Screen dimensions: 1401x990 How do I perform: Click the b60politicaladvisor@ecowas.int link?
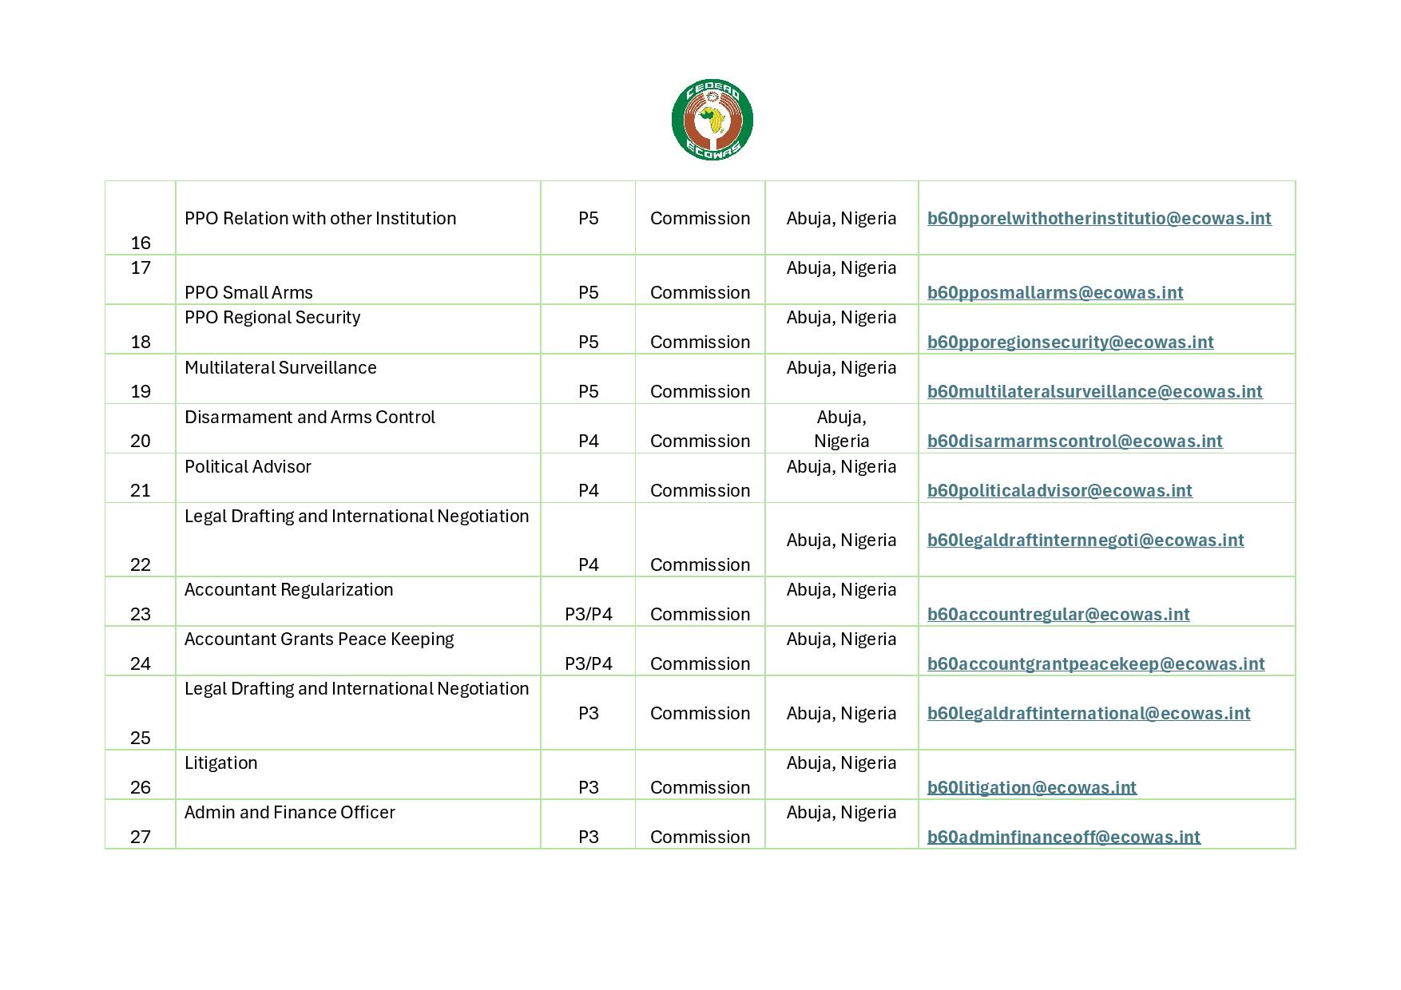click(x=1059, y=490)
